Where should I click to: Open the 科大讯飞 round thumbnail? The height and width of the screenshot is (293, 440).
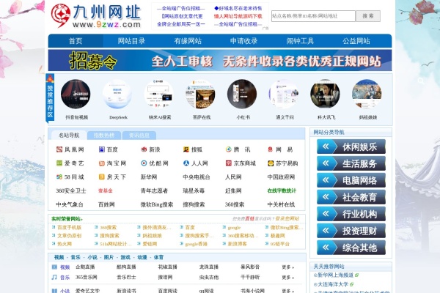click(x=325, y=94)
